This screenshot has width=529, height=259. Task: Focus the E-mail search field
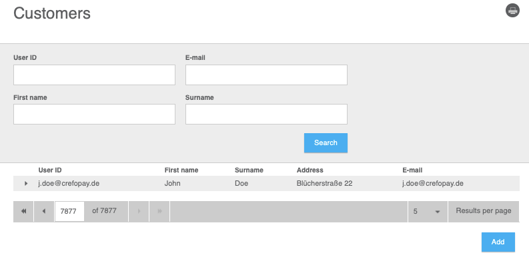[x=266, y=75]
